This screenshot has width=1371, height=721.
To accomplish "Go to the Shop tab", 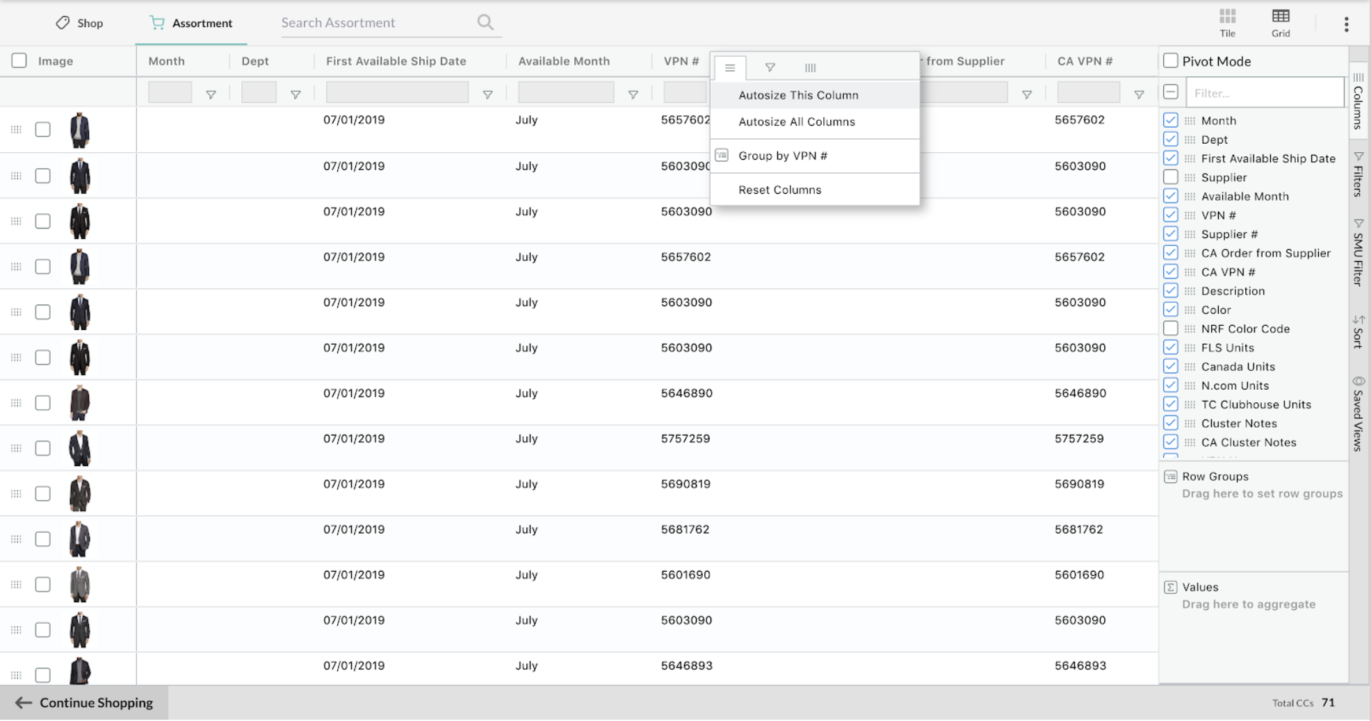I will click(79, 23).
